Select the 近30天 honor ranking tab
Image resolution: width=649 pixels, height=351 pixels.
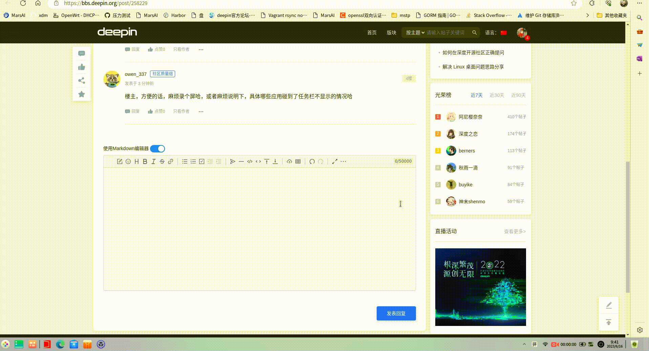(497, 95)
